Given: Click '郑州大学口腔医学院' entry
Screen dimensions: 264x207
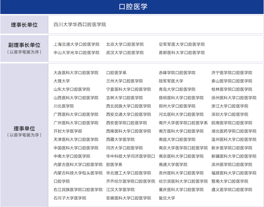Looking at the screenshot, I should [177, 106].
